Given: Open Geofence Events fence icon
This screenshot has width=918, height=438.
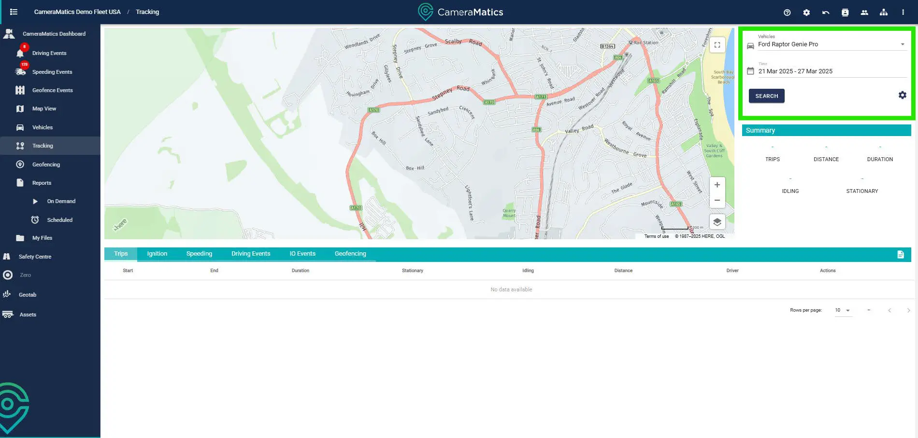Looking at the screenshot, I should (20, 90).
